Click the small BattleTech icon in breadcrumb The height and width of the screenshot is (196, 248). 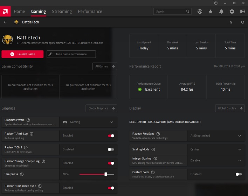pos(16,22)
